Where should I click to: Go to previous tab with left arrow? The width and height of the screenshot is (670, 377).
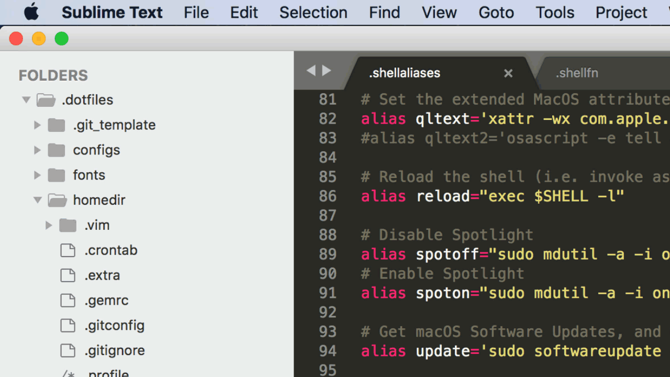pyautogui.click(x=311, y=70)
